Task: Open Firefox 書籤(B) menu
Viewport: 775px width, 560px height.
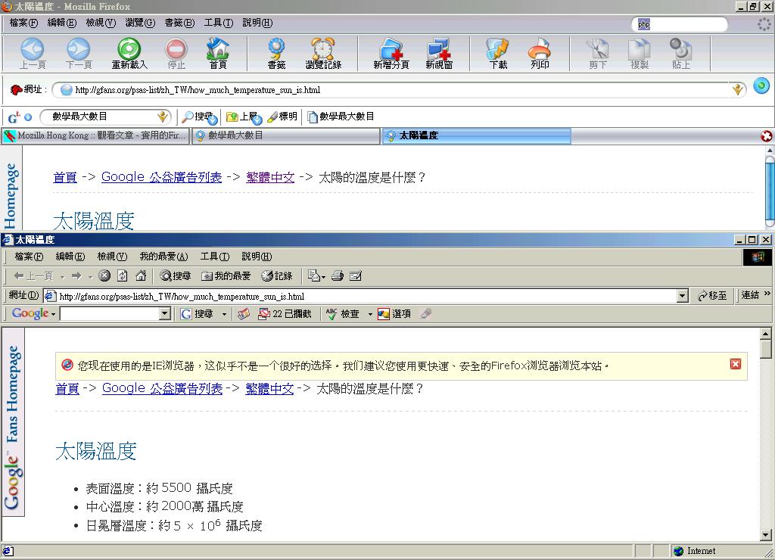Action: click(179, 23)
